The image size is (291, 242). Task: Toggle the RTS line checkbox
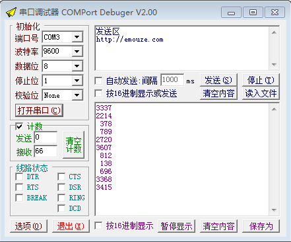(19, 187)
